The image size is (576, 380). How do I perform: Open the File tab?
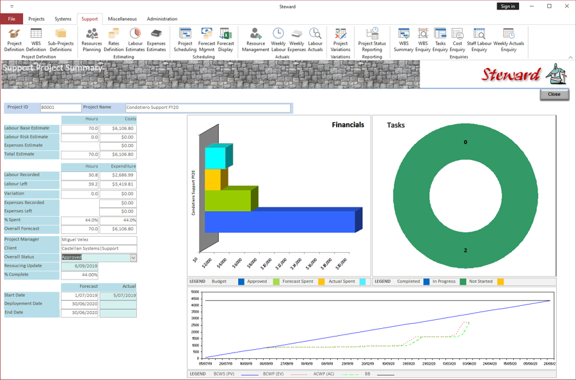[12, 19]
